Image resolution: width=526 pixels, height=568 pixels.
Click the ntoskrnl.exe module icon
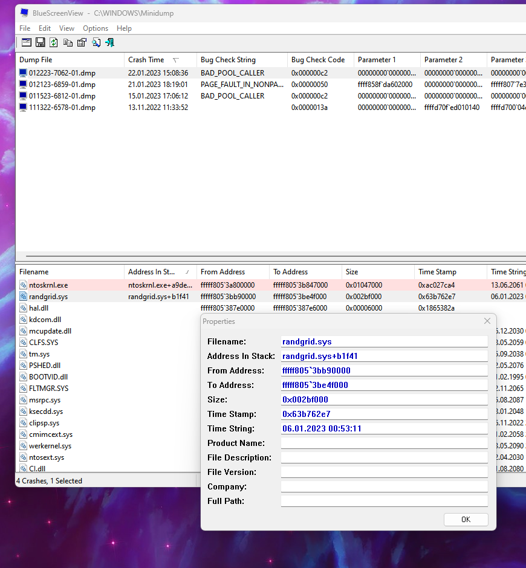(x=23, y=285)
